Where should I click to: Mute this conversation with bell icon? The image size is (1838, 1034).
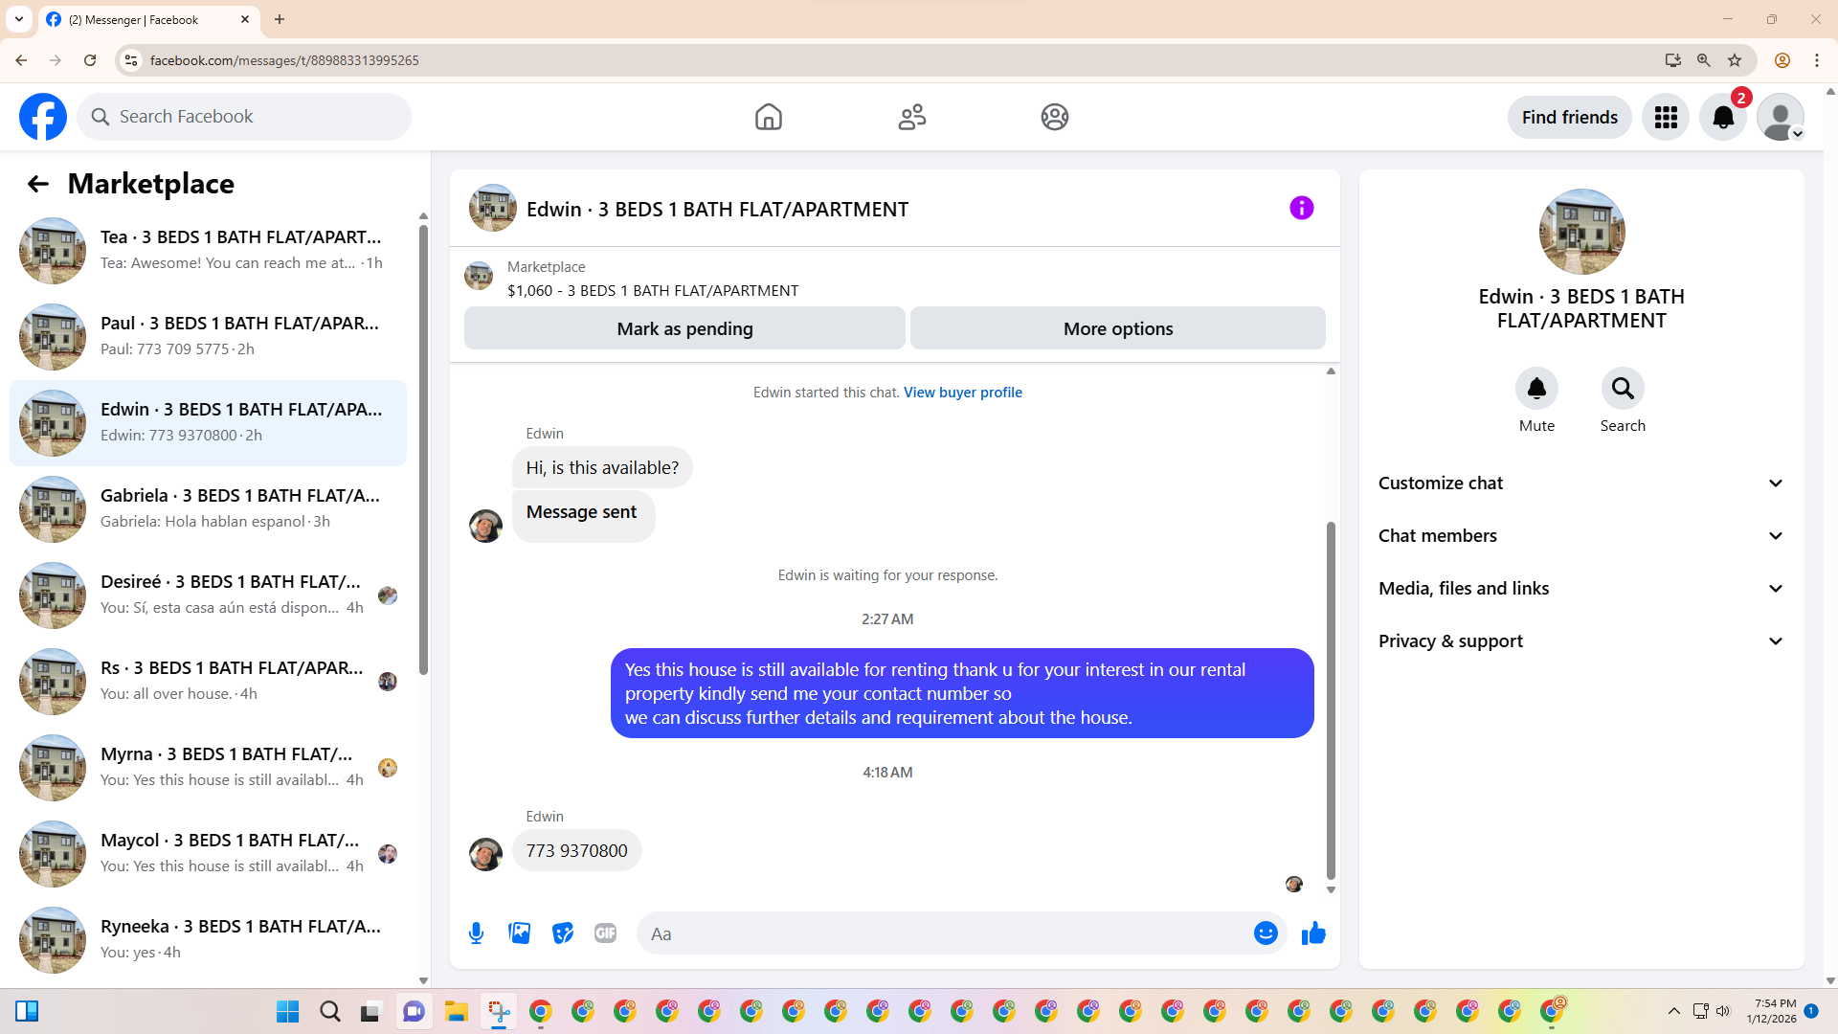pyautogui.click(x=1536, y=389)
